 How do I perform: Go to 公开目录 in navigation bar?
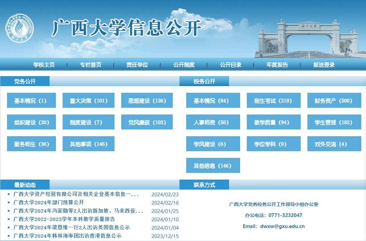[x=230, y=65]
